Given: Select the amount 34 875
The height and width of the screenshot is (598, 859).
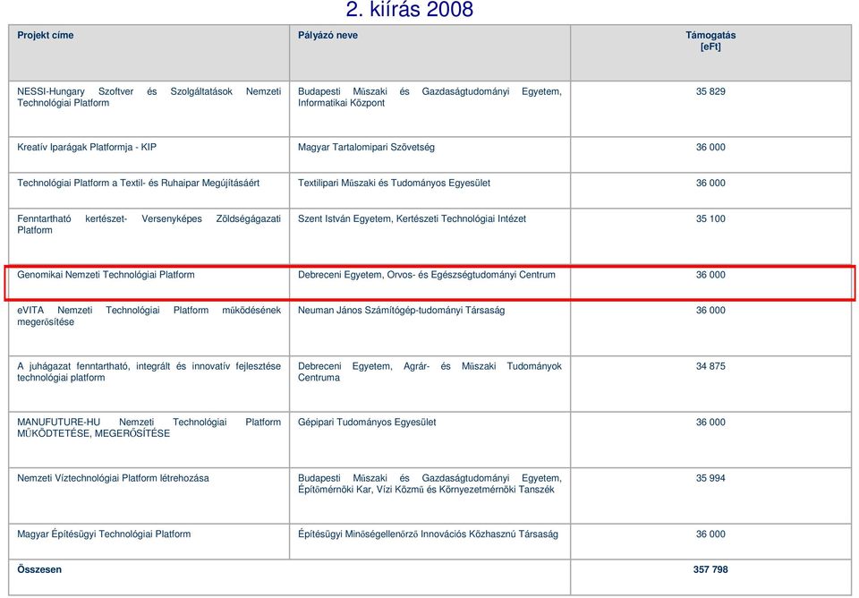Looking at the screenshot, I should pyautogui.click(x=710, y=366).
